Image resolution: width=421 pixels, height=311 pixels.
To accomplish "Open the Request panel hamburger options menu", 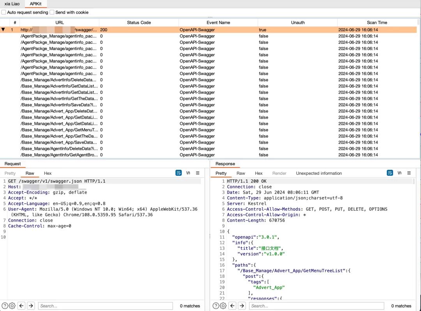I will tap(198, 173).
